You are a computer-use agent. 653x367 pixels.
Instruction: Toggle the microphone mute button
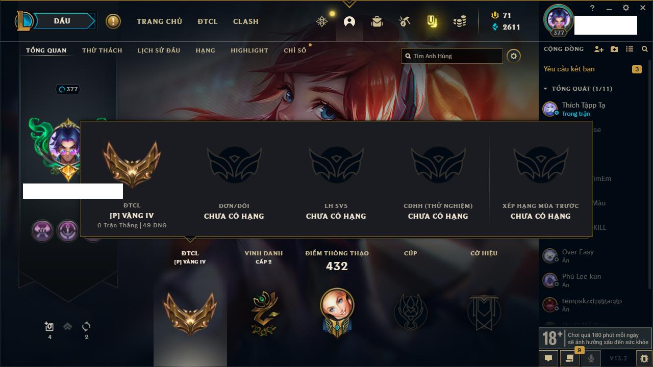(x=591, y=358)
